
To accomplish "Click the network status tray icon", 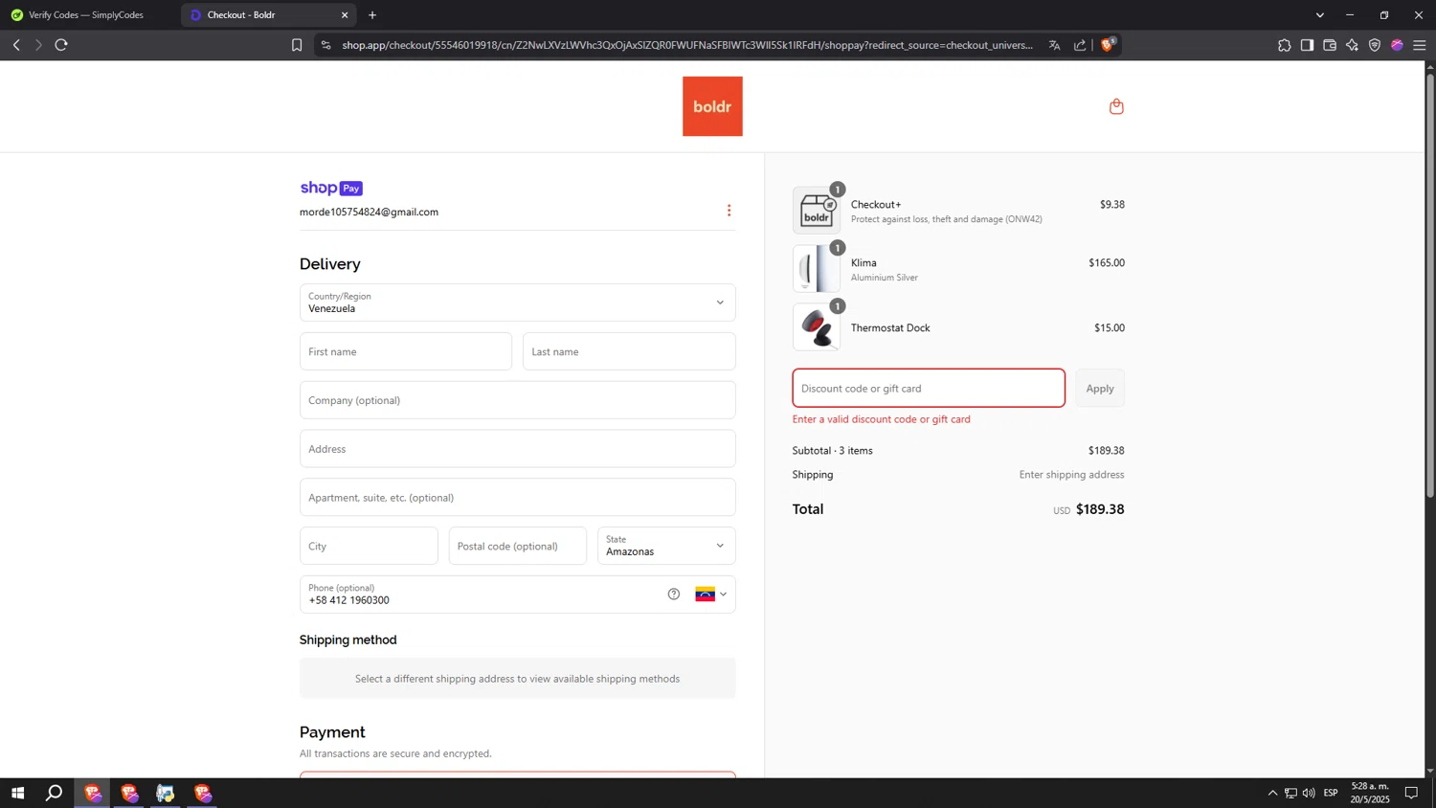I will tap(1290, 793).
